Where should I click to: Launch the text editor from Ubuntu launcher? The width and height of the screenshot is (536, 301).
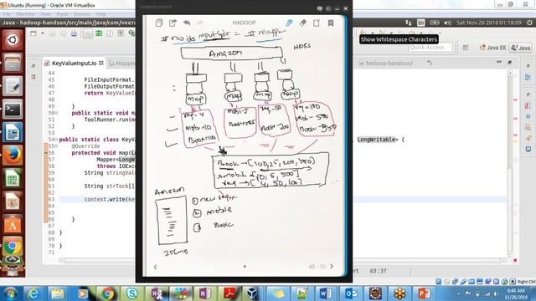(13, 86)
